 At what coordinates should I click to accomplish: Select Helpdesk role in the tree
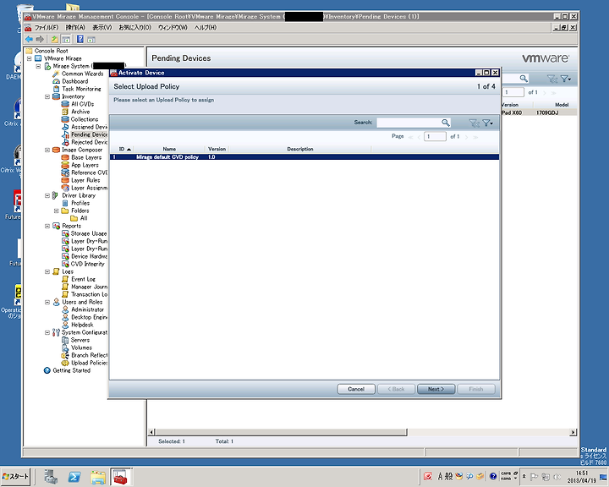click(x=82, y=325)
